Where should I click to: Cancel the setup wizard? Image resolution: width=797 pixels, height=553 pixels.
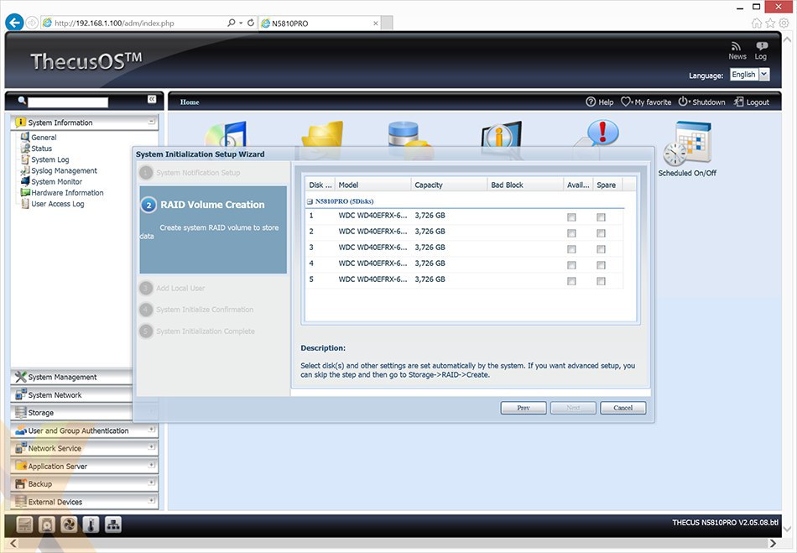pyautogui.click(x=622, y=408)
